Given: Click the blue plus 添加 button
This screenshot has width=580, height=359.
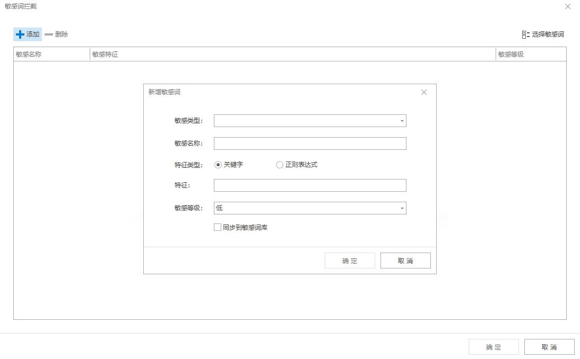Looking at the screenshot, I should coord(28,34).
